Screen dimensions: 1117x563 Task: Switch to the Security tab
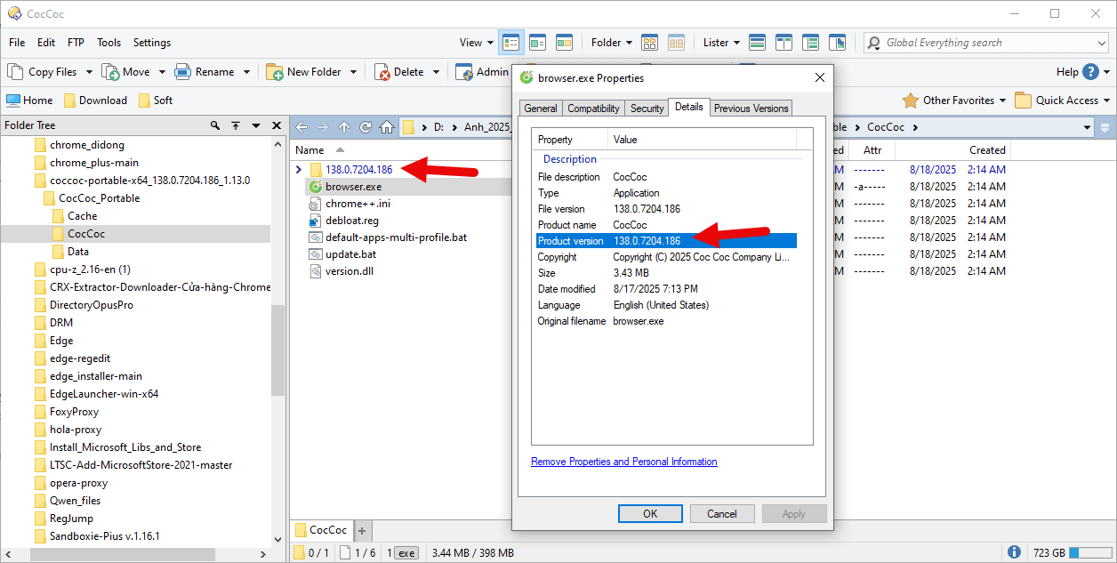(x=647, y=109)
